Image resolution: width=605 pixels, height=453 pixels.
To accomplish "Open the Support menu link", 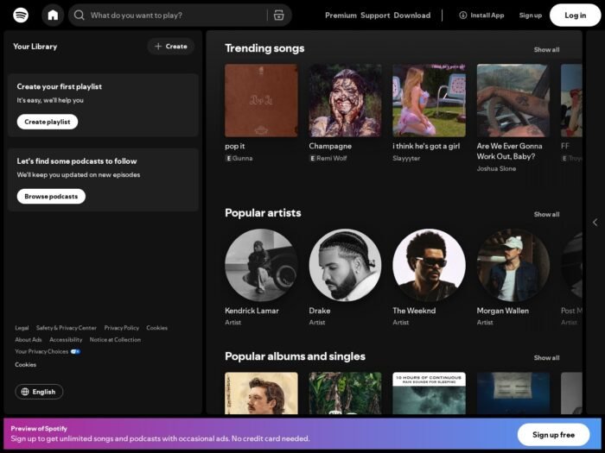I will click(375, 16).
